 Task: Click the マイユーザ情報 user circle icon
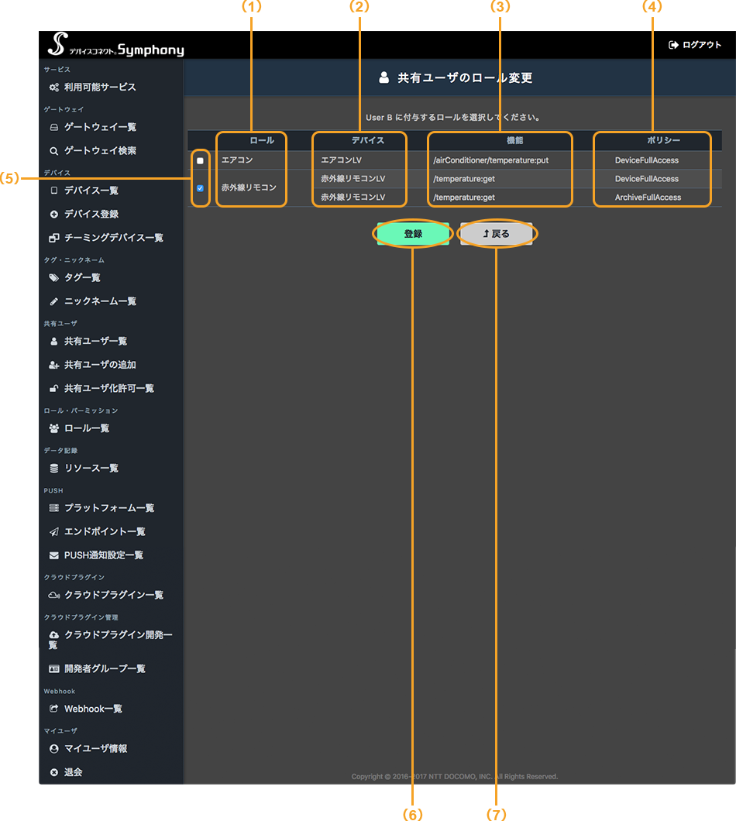click(x=54, y=749)
